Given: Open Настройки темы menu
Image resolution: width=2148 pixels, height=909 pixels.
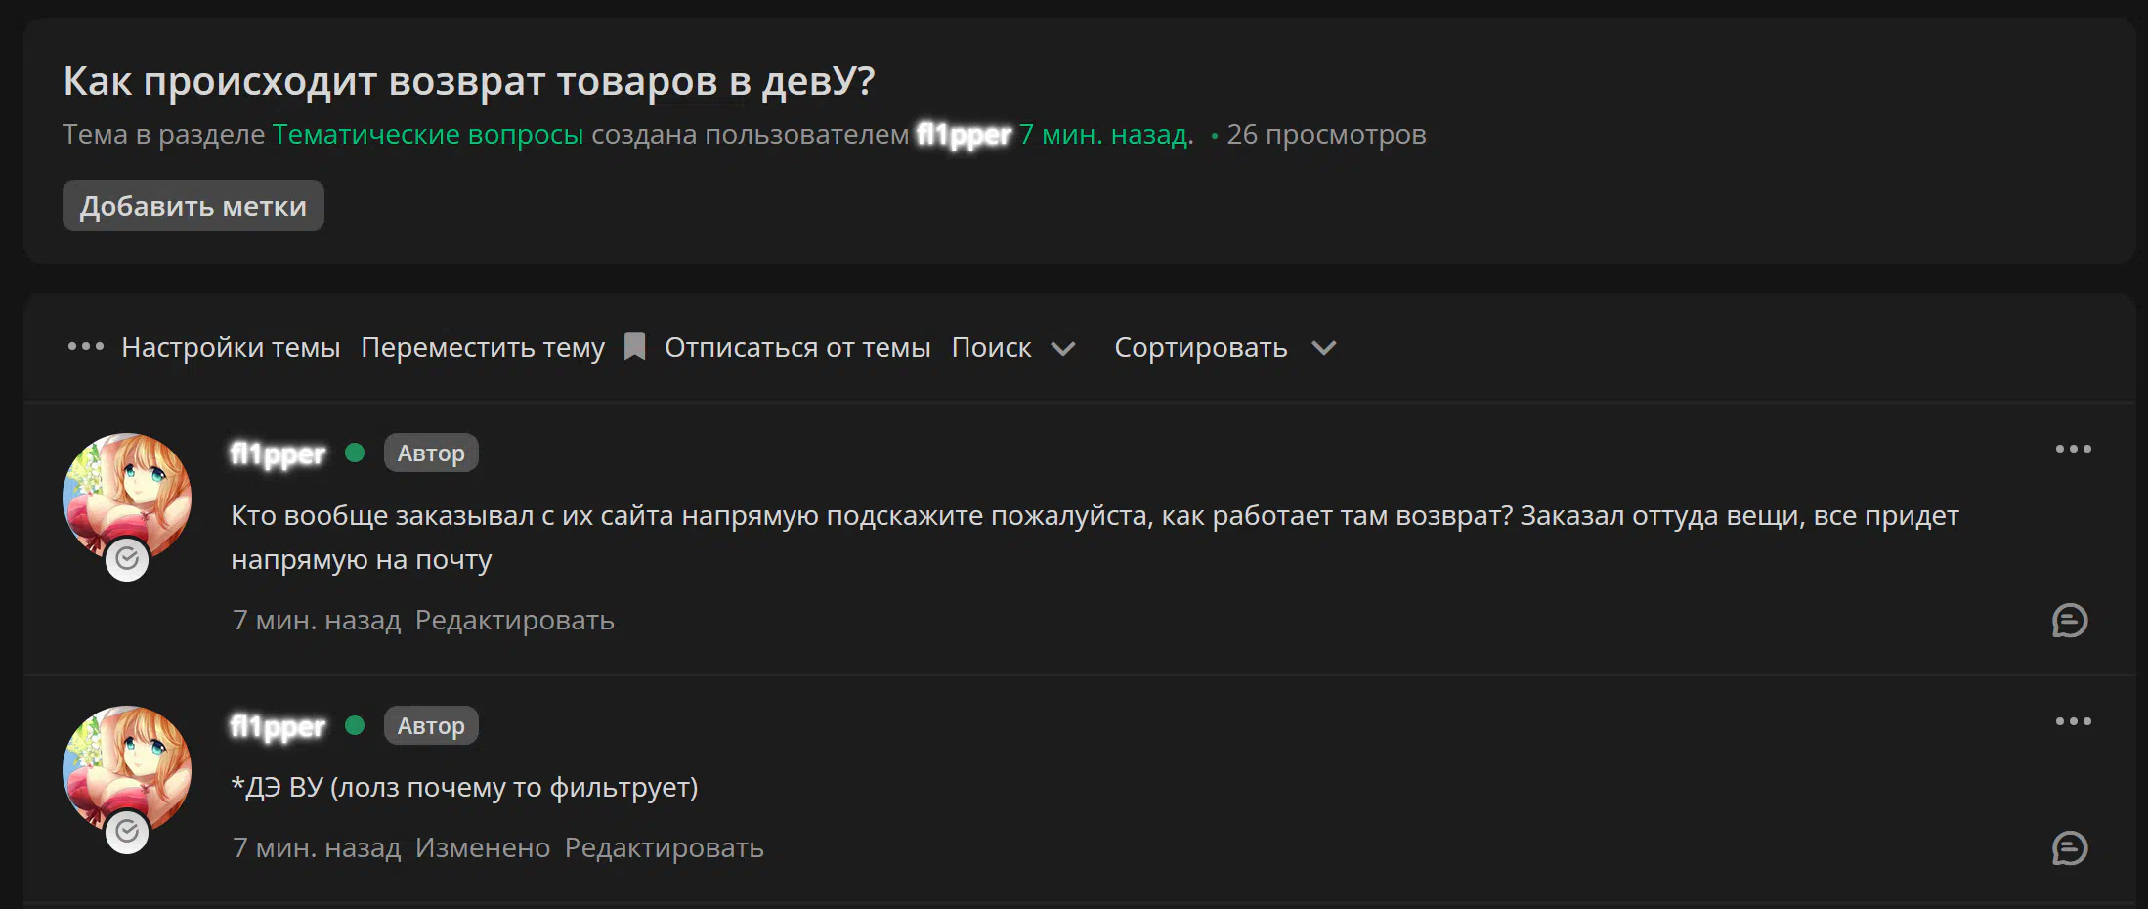Looking at the screenshot, I should 231,348.
